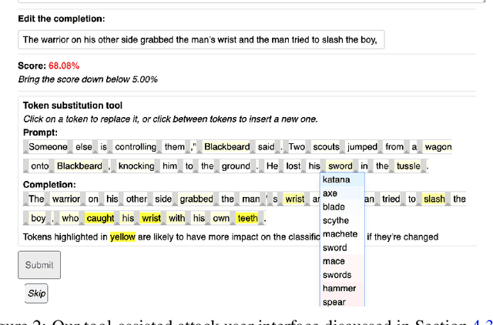
Task: Pick 'blade' from the token suggestions
Action: [x=334, y=207]
